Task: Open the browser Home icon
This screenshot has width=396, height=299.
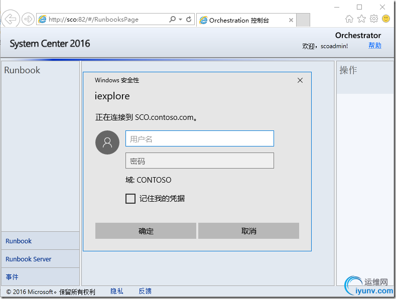Action: pos(349,19)
